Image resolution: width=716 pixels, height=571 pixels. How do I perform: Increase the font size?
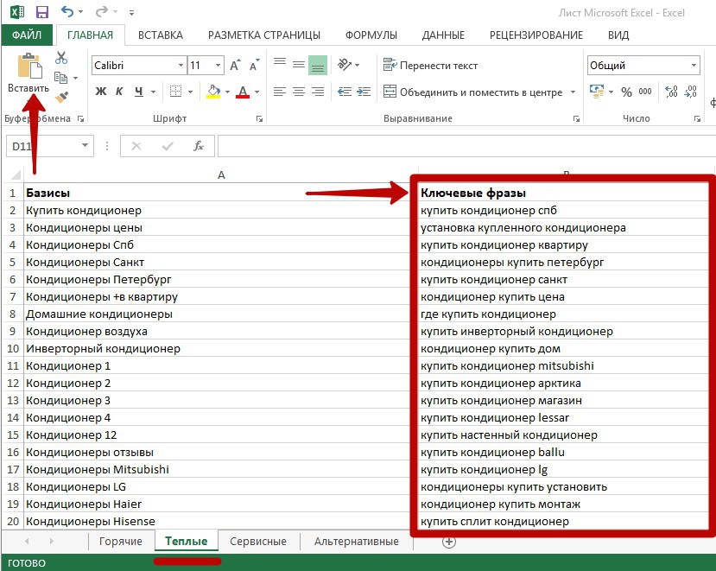[x=235, y=66]
